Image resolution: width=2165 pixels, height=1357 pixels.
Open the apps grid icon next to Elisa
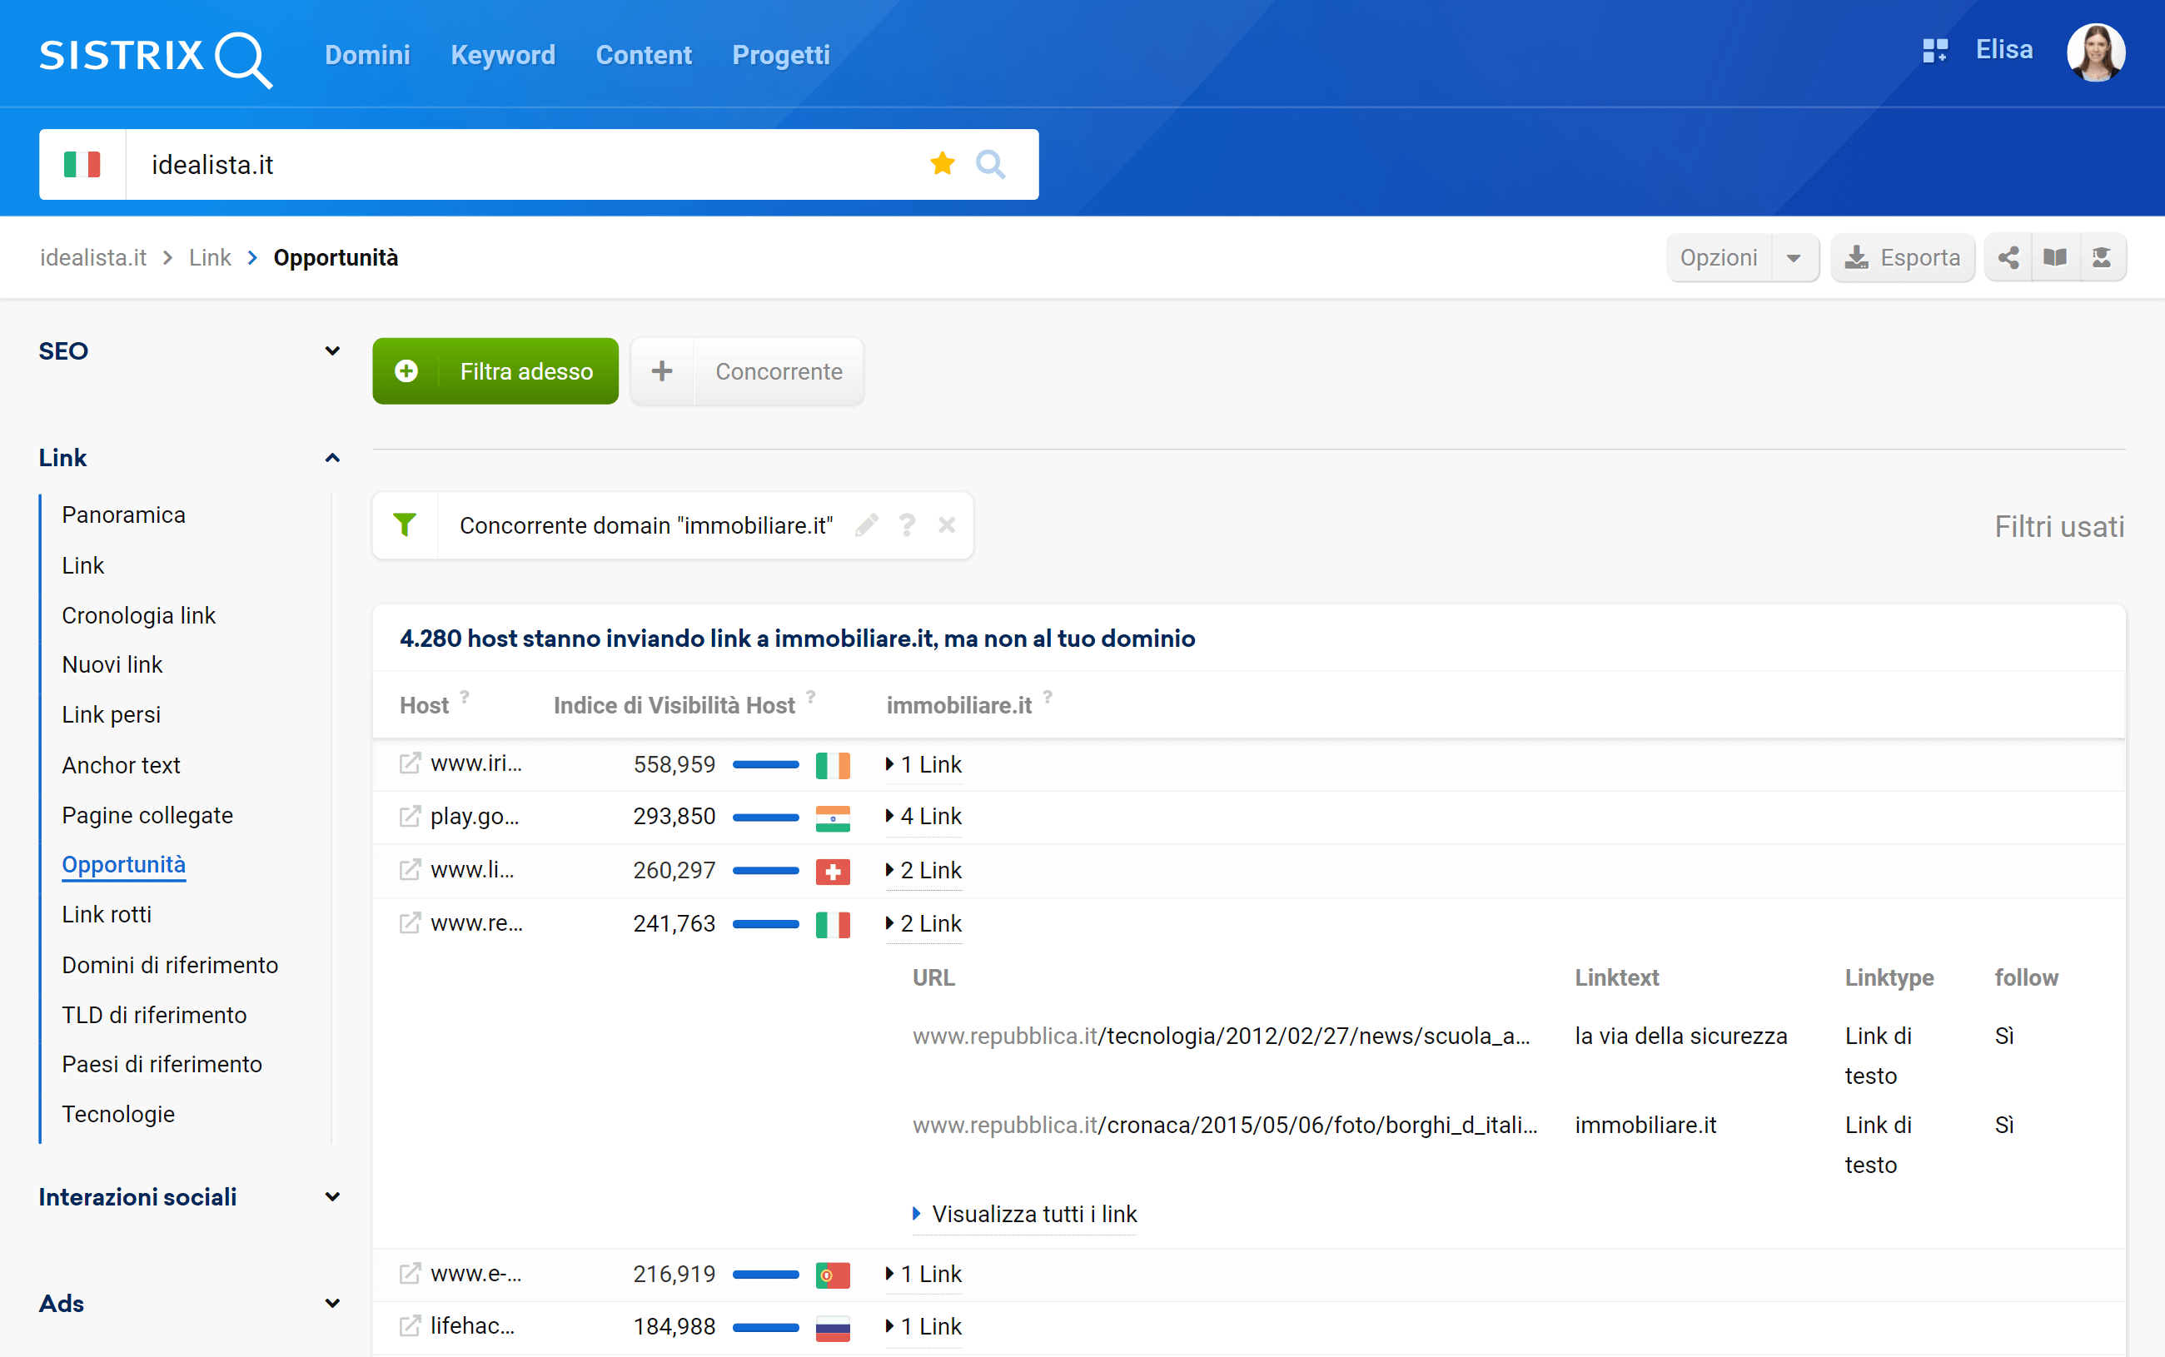pos(1934,50)
